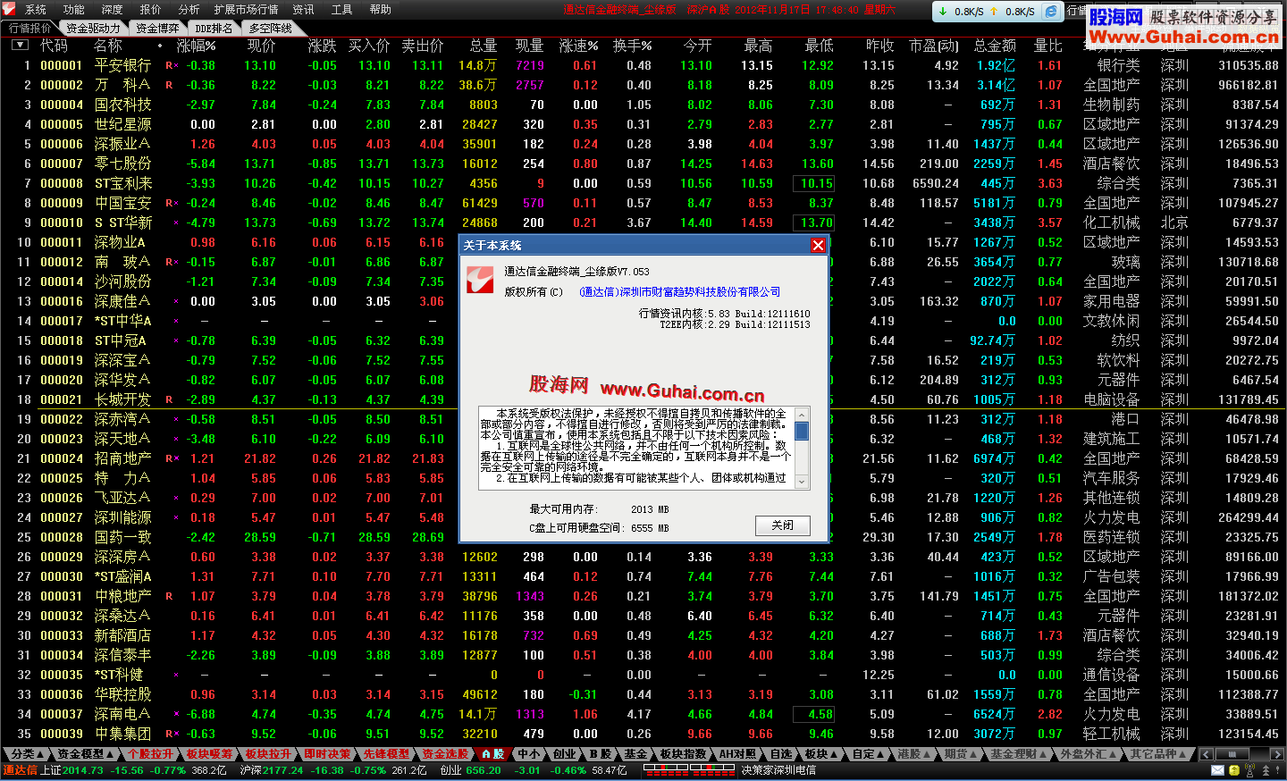The image size is (1287, 781).
Task: Sort the table by 换手% column header
Action: click(632, 45)
